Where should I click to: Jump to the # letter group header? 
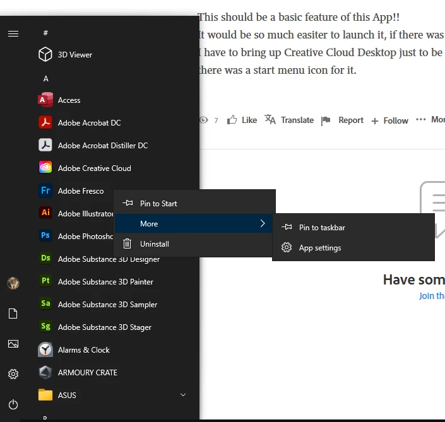(x=45, y=33)
